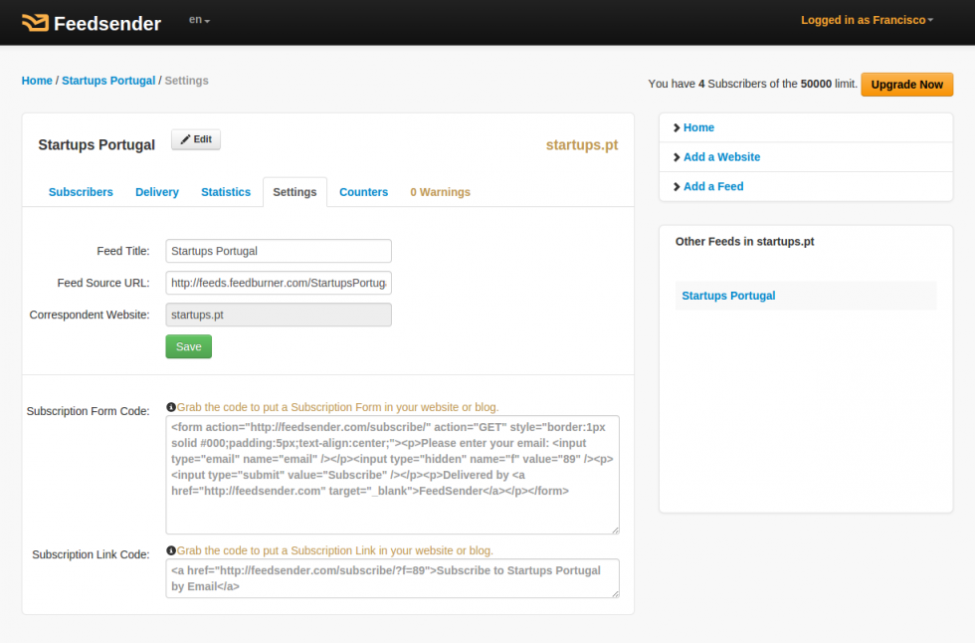975x643 pixels.
Task: Click the chevron icon next to Add a Website
Action: click(677, 157)
